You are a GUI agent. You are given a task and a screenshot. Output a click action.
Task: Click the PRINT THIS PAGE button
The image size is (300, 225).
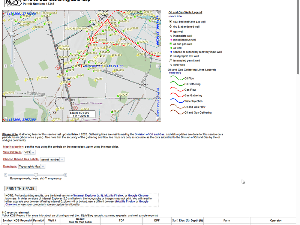coord(21,189)
